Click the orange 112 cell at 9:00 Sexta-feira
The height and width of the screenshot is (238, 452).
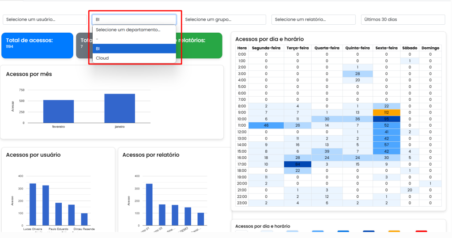386,112
